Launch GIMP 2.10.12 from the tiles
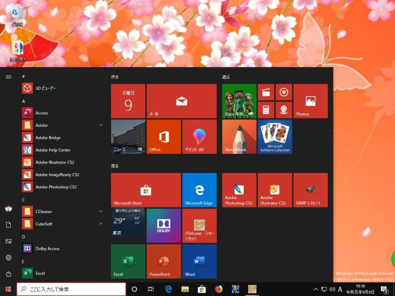 pos(310,190)
